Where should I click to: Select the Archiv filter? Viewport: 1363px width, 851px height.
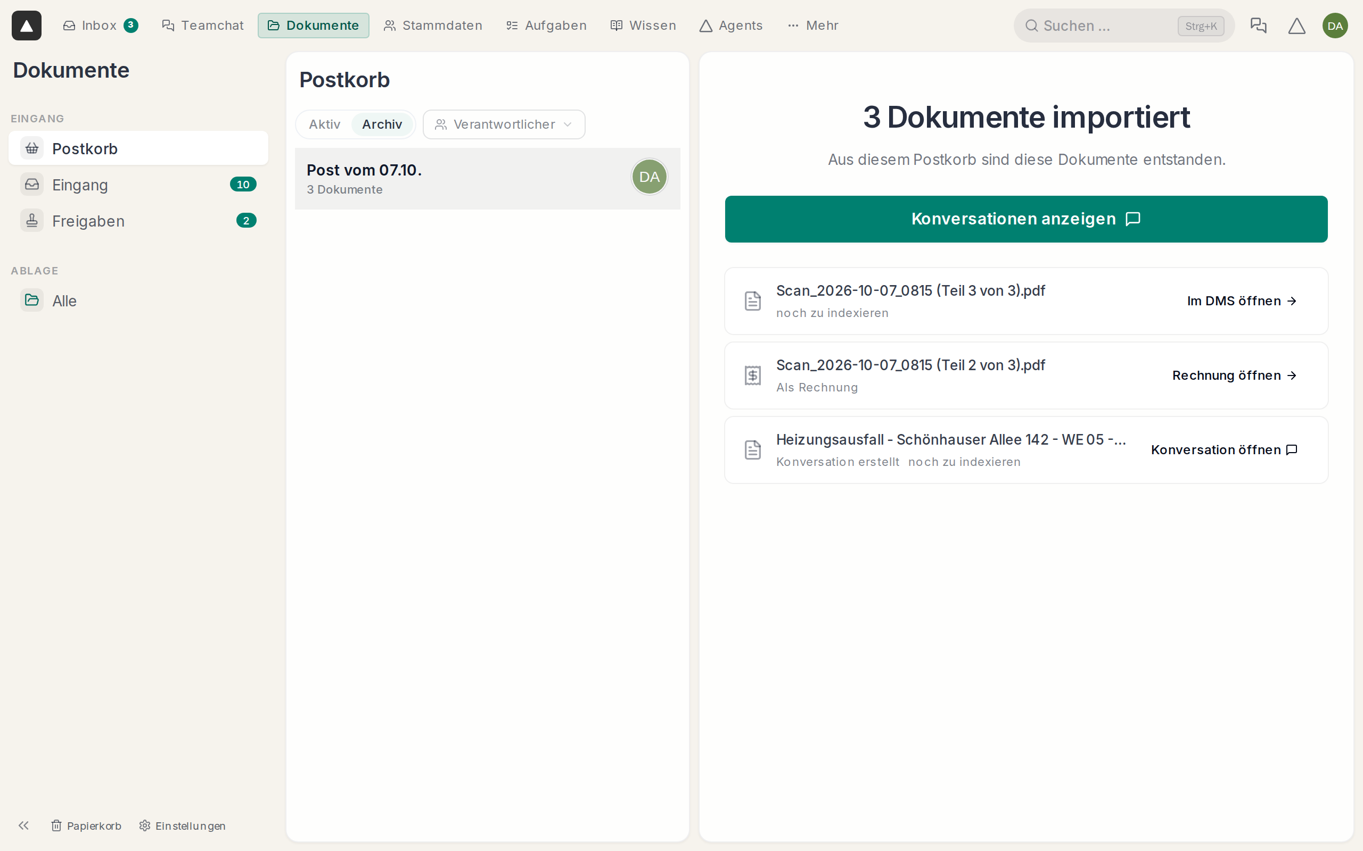[382, 124]
